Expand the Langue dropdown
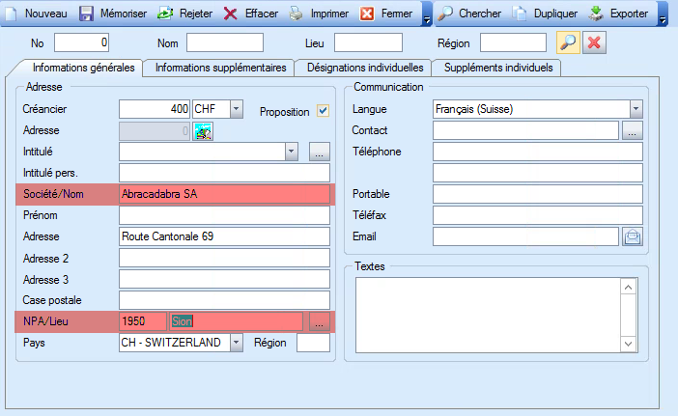This screenshot has height=416, width=678. [x=636, y=110]
